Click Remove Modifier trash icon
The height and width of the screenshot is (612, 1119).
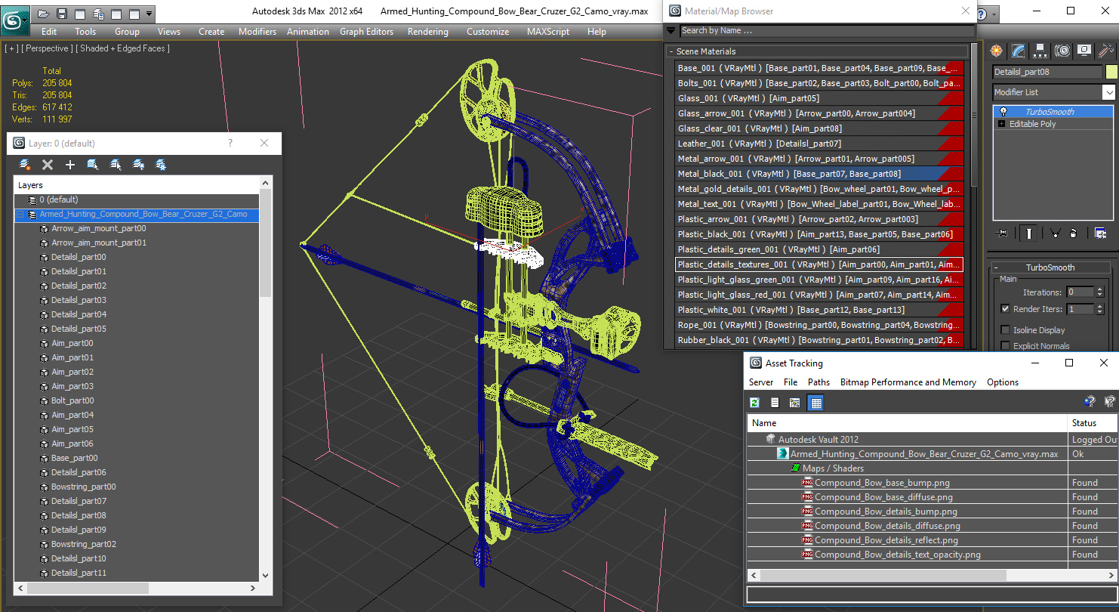click(1074, 233)
